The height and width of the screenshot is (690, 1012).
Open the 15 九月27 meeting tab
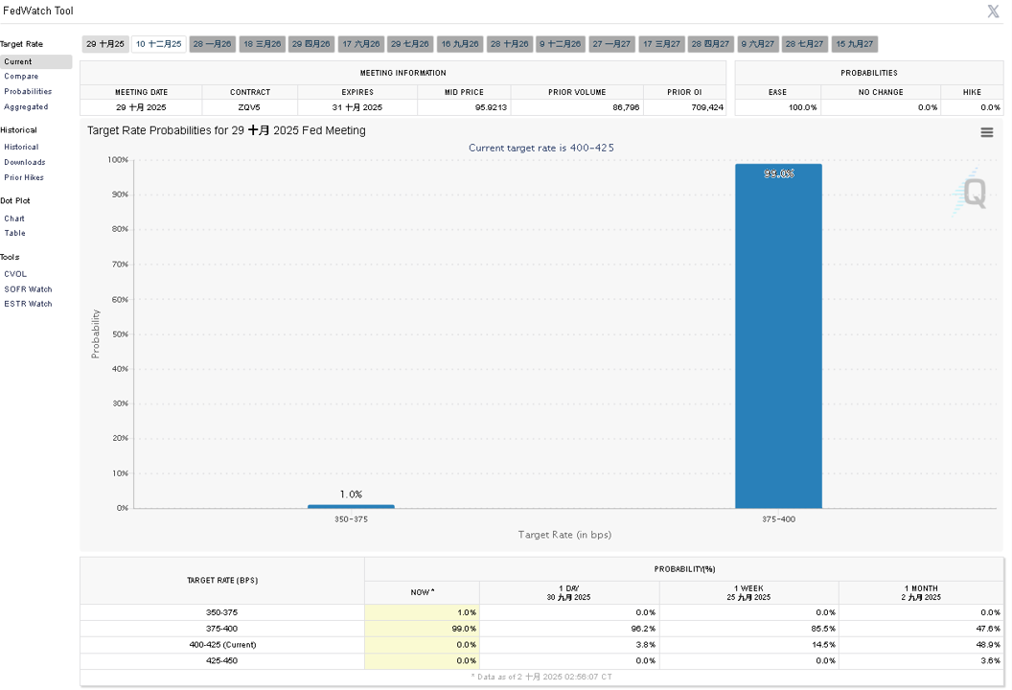point(855,44)
